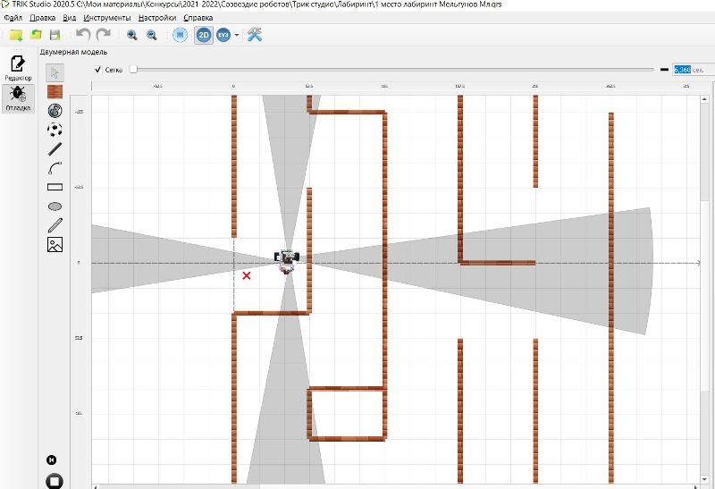This screenshot has width=715, height=489.
Task: Open the Инструменты menu
Action: tap(108, 17)
